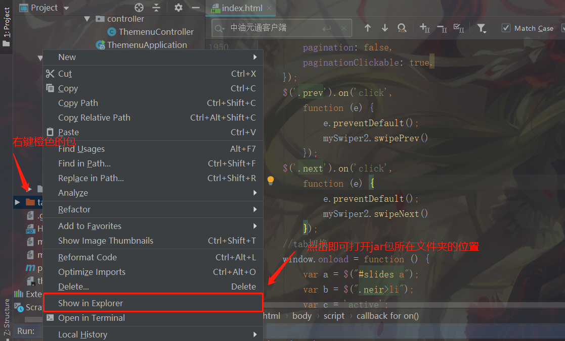Screen dimensions: 565x341
Task: Open the Project view dropdown arrow
Action: 66,8
